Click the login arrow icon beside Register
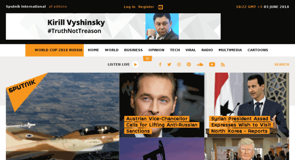This screenshot has height=160, width=295. click(x=160, y=7)
